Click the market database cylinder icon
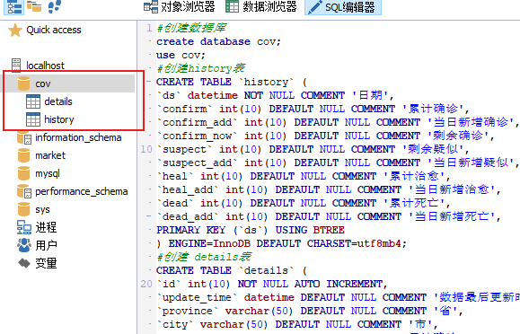Image resolution: width=520 pixels, height=334 pixels. point(23,155)
